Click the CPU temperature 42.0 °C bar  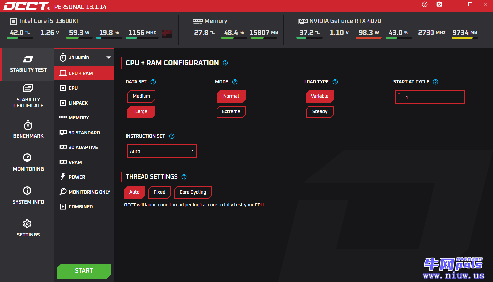(x=20, y=38)
